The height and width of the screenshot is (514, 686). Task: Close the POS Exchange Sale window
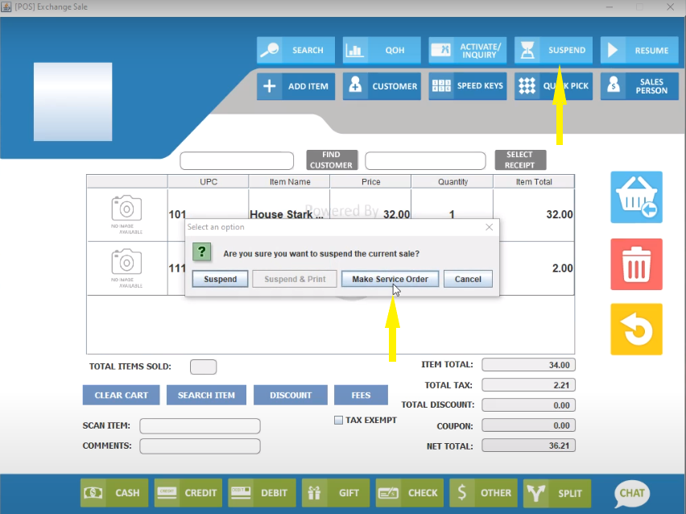[x=670, y=7]
